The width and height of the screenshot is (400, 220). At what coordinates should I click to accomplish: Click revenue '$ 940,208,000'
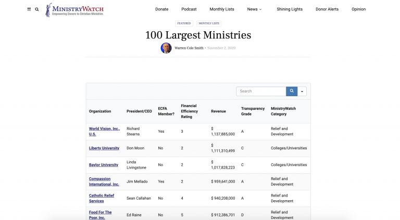click(x=223, y=198)
